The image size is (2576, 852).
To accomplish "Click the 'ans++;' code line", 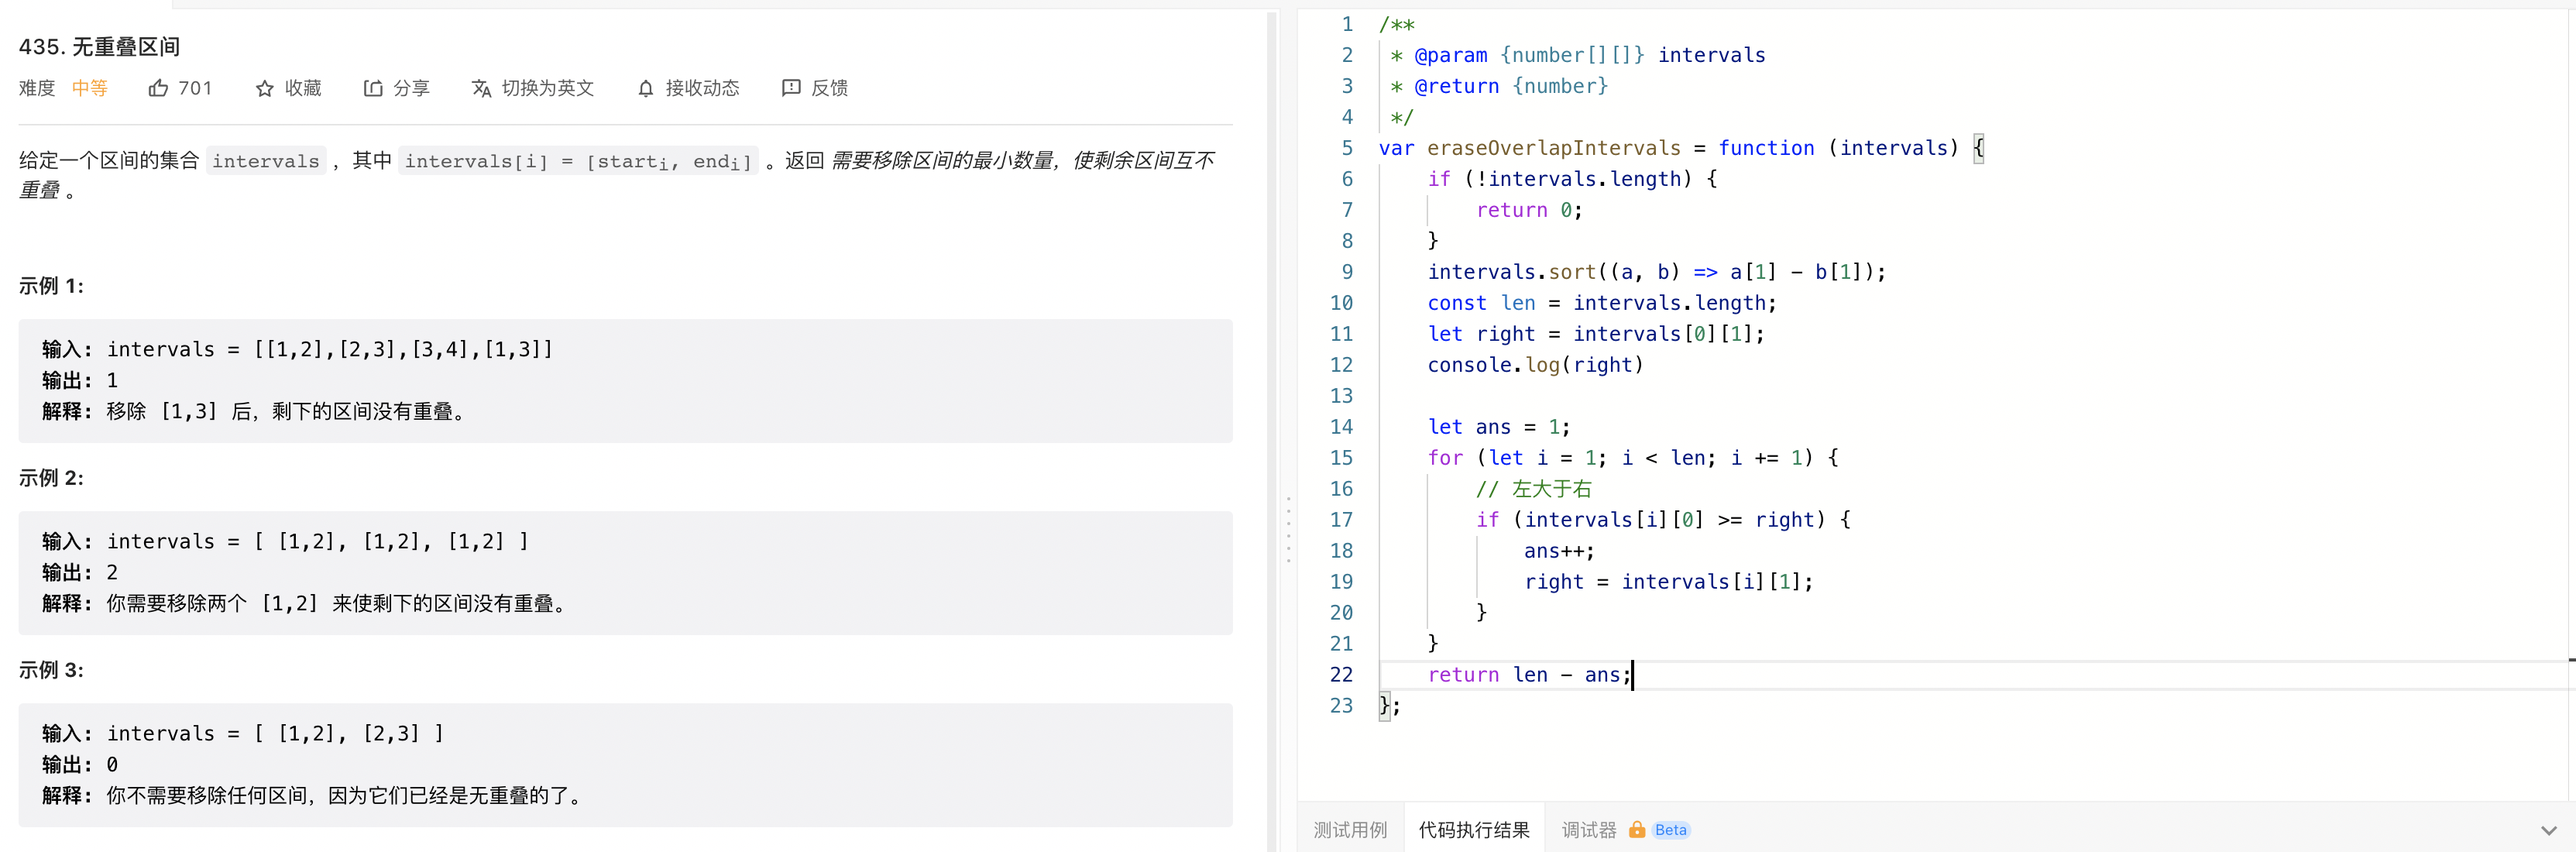I will tap(1559, 551).
